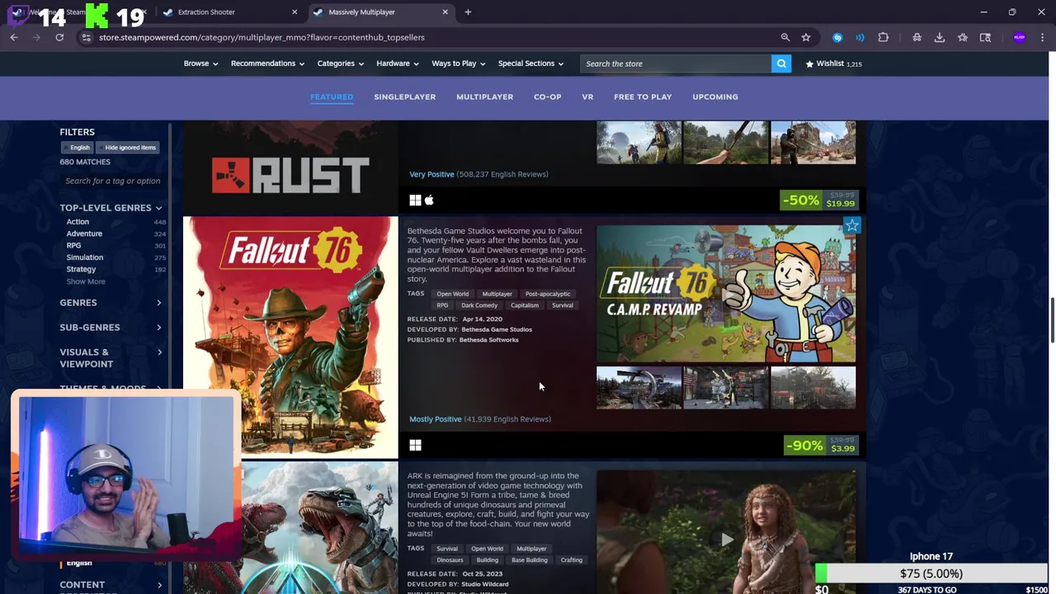This screenshot has width=1056, height=594.
Task: Switch to the Free to Play tab
Action: click(x=643, y=97)
